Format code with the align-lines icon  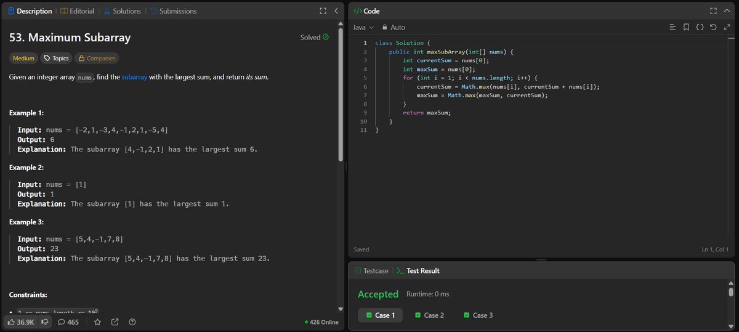pyautogui.click(x=672, y=27)
